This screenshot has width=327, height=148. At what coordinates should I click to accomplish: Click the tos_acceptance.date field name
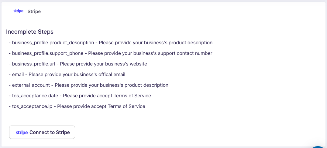pyautogui.click(x=34, y=96)
